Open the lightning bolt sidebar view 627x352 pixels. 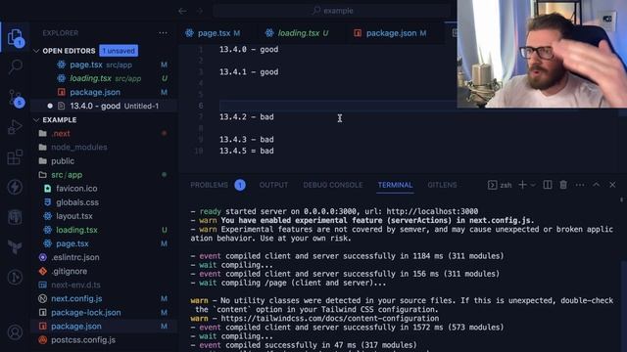16,187
